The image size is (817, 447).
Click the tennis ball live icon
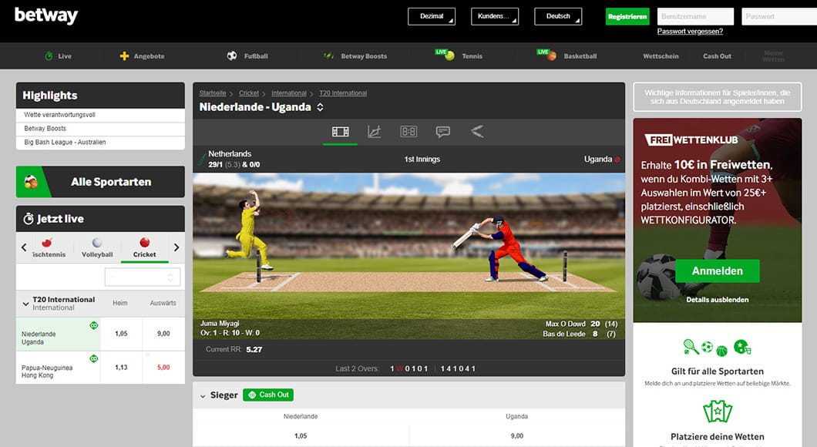click(449, 55)
